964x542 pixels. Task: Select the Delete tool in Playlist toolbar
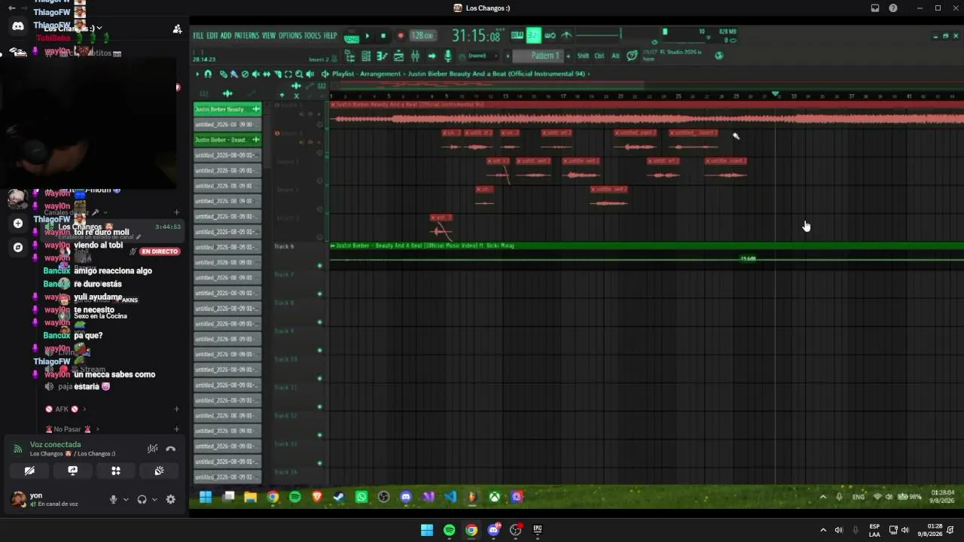point(245,74)
